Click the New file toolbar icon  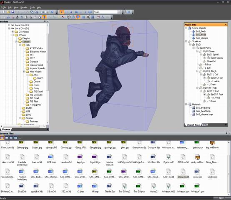coord(4,12)
